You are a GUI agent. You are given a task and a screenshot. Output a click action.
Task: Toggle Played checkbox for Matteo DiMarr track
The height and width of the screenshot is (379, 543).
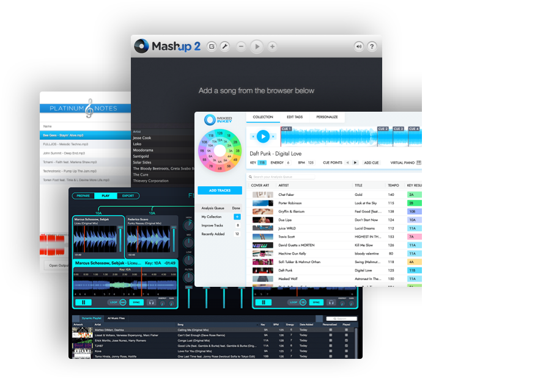[x=346, y=330]
